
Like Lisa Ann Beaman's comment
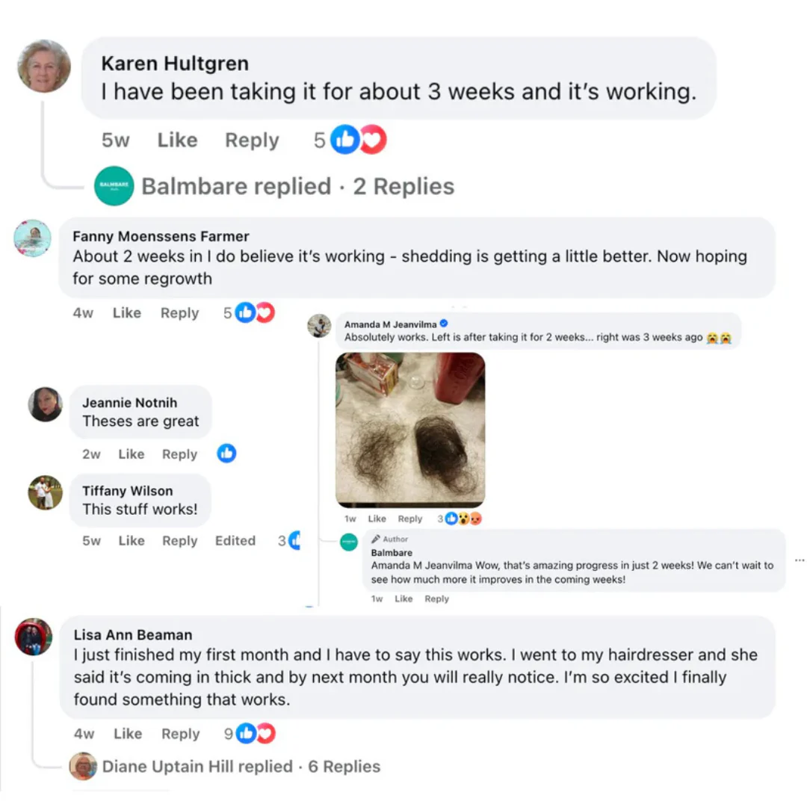point(128,734)
